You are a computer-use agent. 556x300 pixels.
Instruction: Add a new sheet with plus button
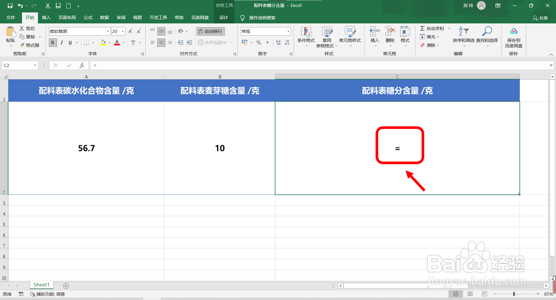[x=66, y=286]
